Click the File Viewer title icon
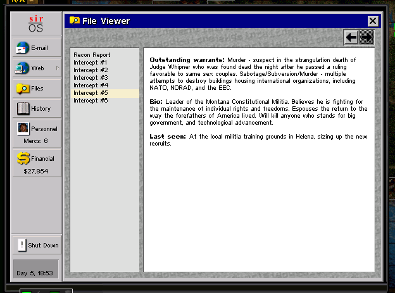The width and height of the screenshot is (395, 293). [75, 20]
